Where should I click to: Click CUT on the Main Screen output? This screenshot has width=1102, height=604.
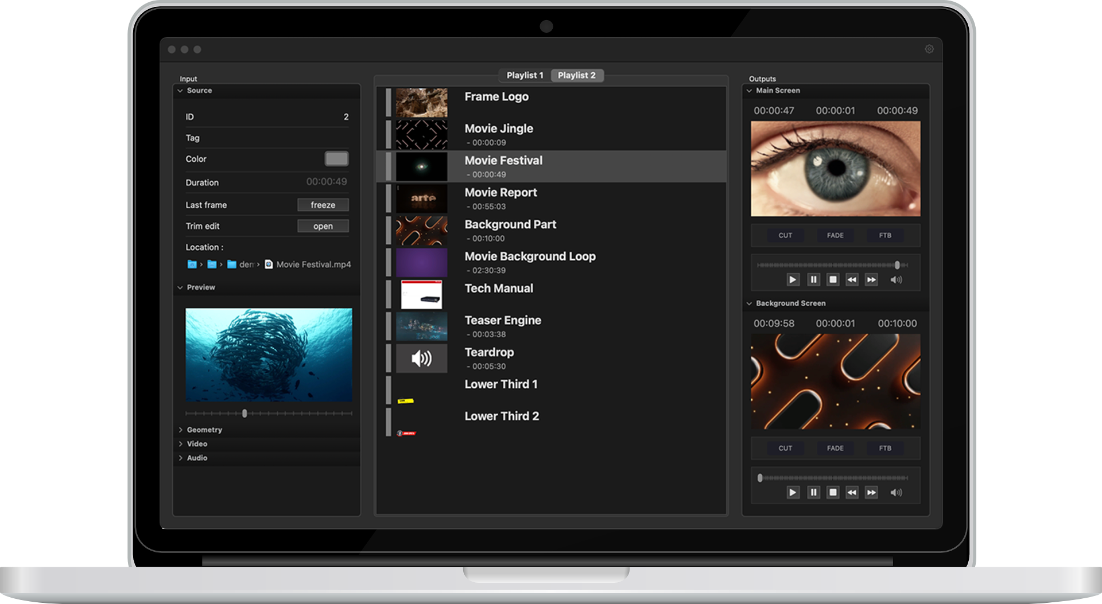point(785,235)
